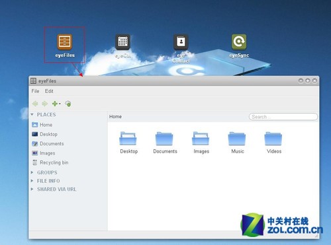Expand the SHARED VIA URL section
The height and width of the screenshot is (245, 331).
point(32,189)
